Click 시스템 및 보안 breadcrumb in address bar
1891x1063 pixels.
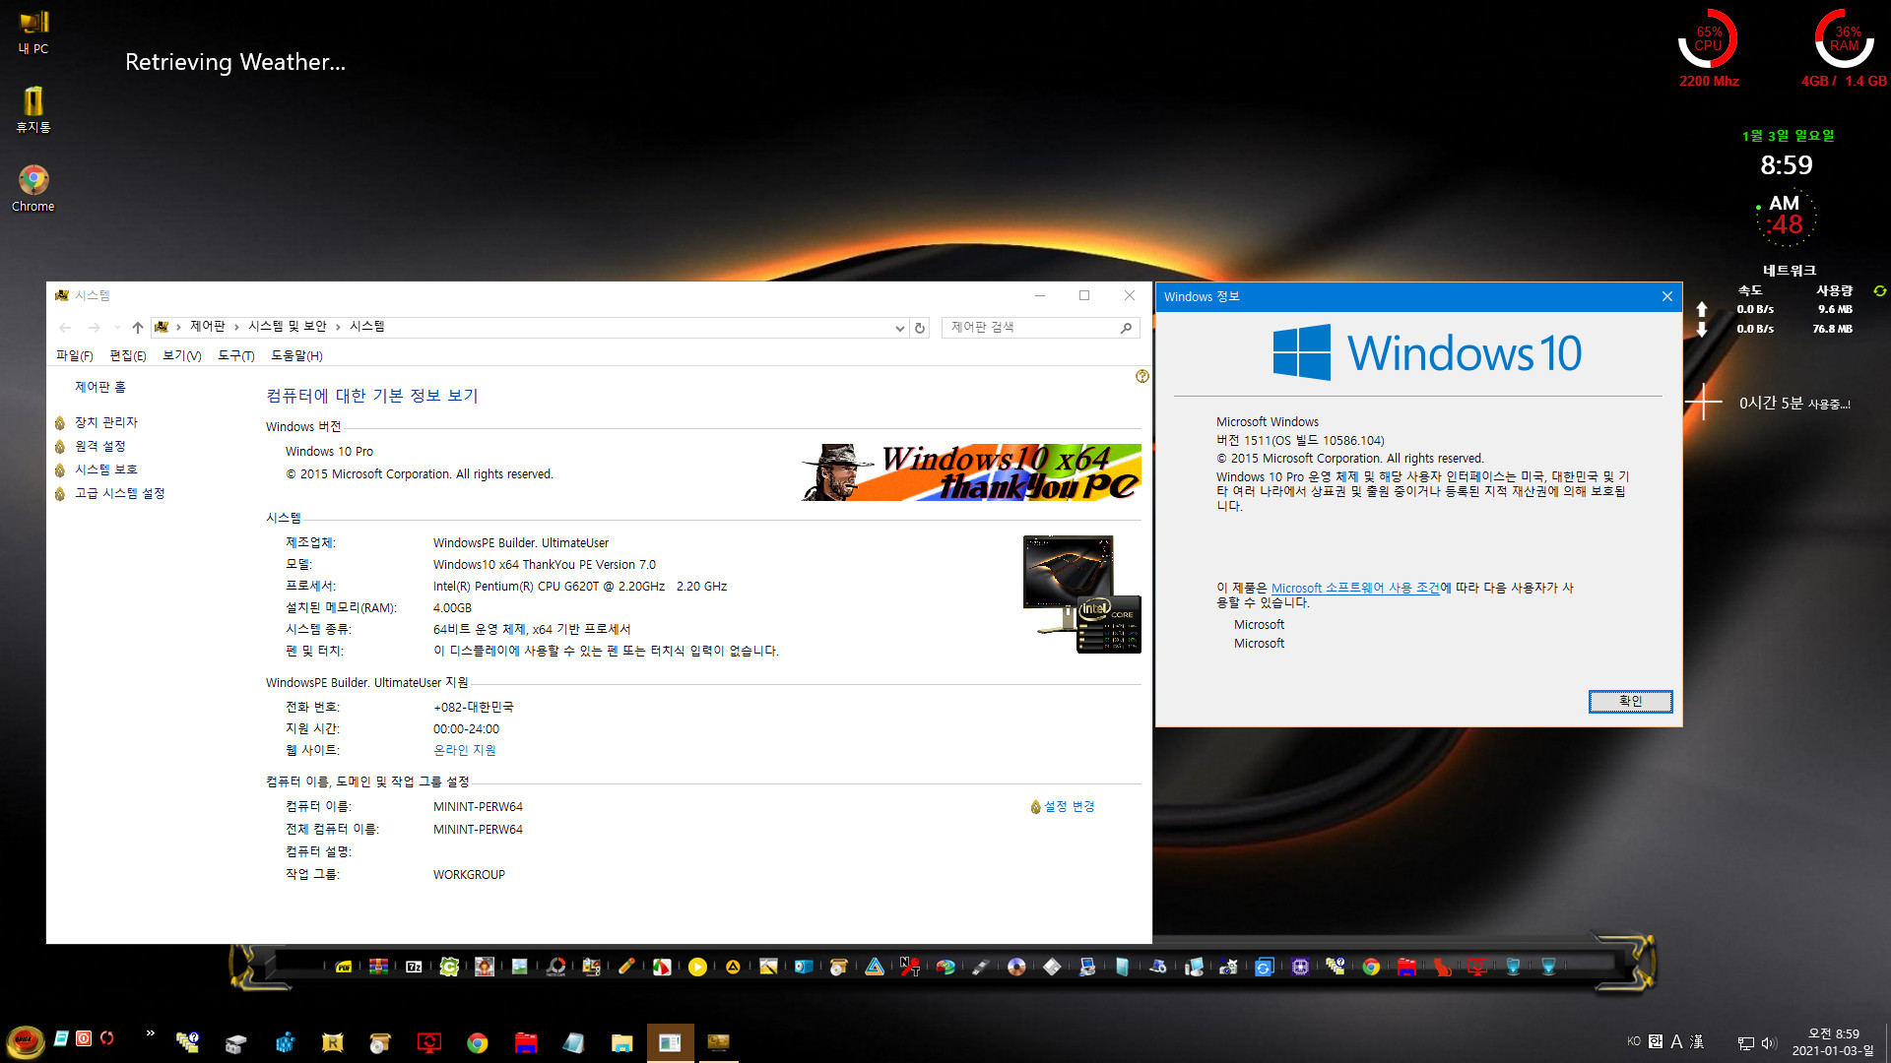(x=287, y=326)
